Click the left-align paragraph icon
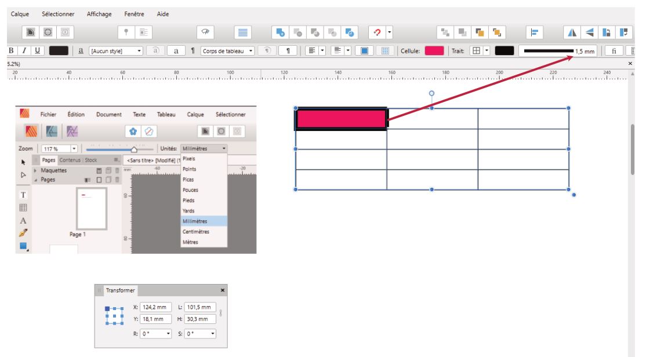 point(312,50)
